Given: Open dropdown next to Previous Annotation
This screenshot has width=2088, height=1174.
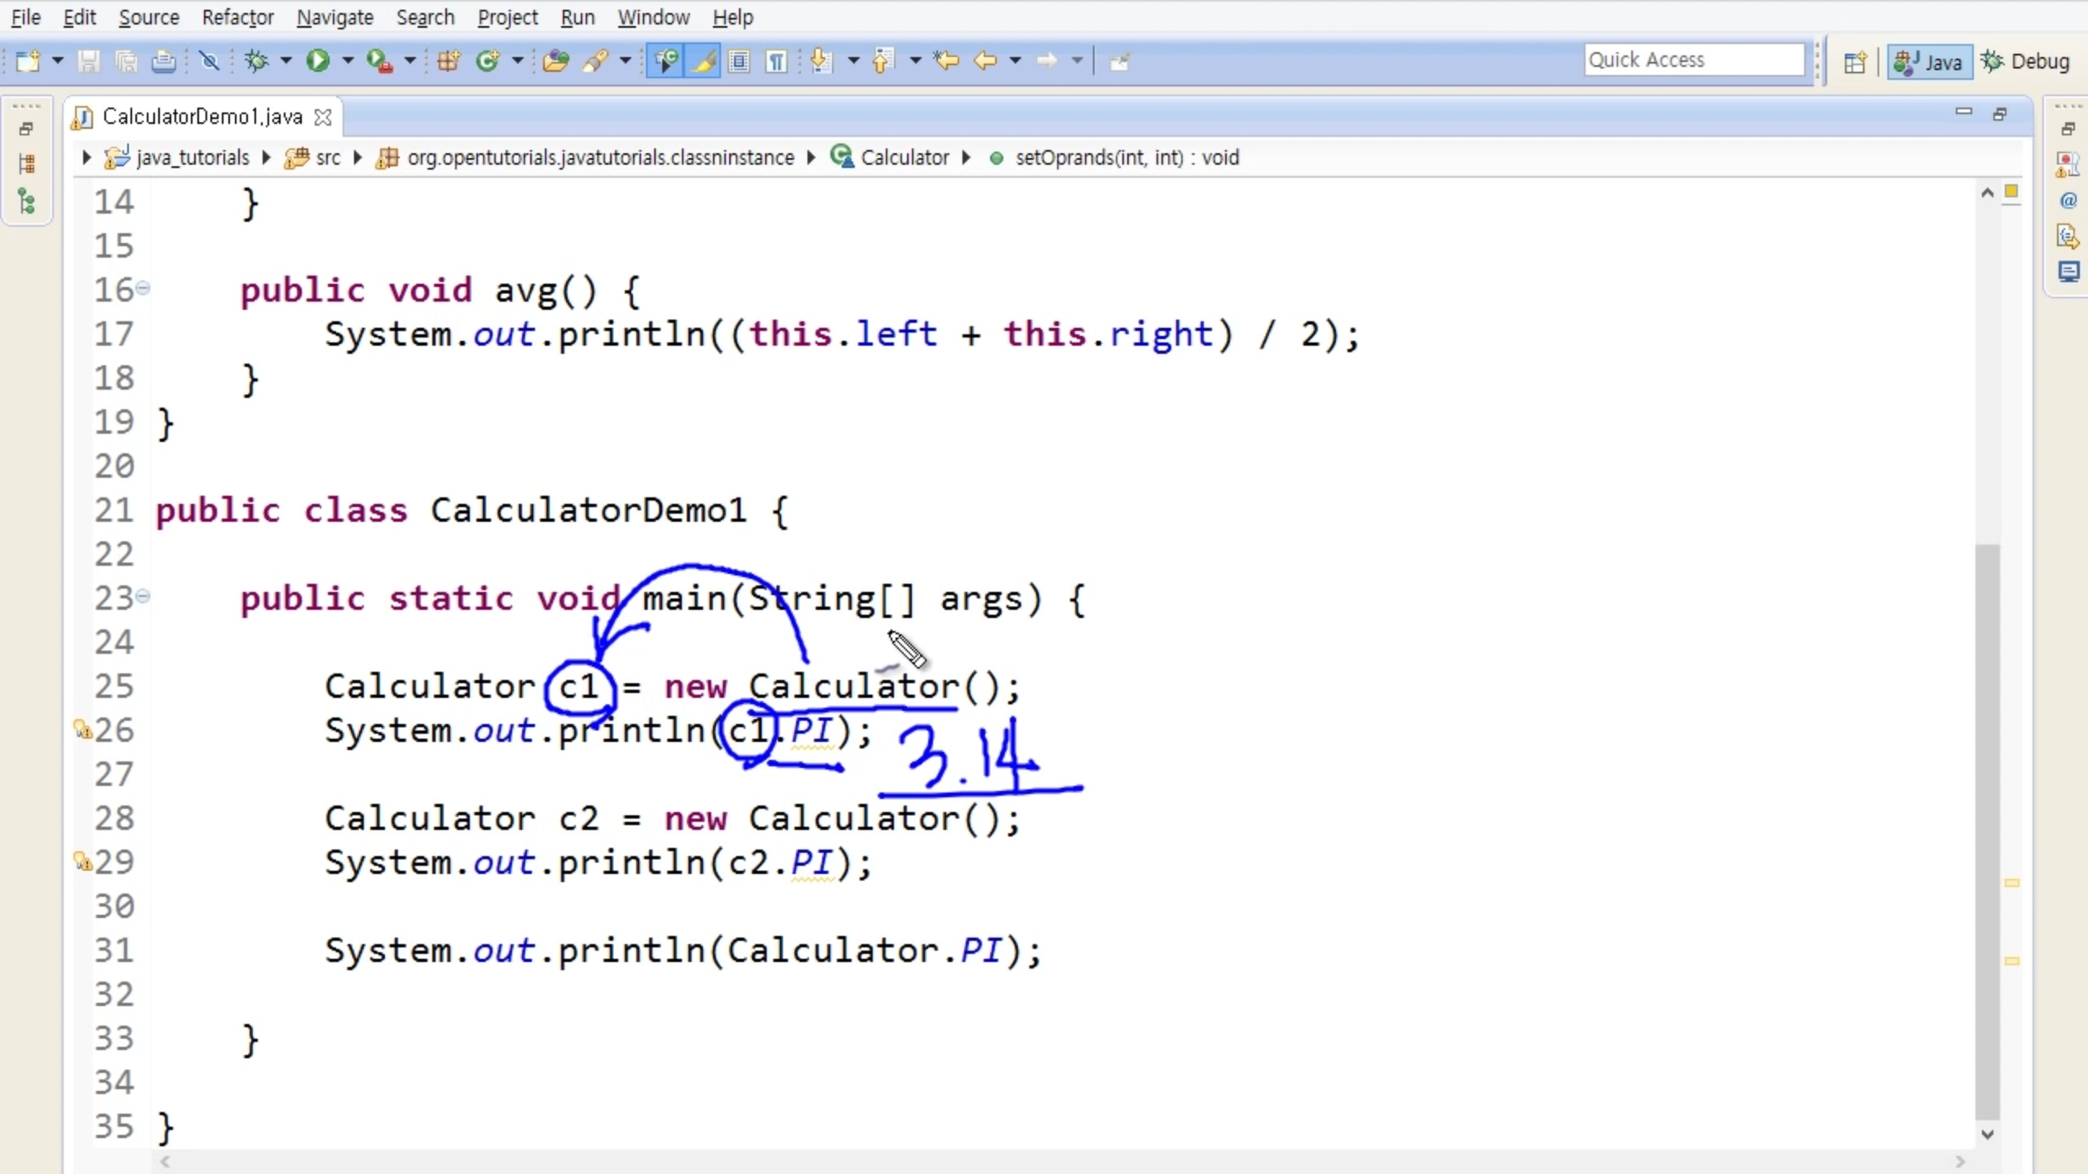Looking at the screenshot, I should click(x=915, y=61).
